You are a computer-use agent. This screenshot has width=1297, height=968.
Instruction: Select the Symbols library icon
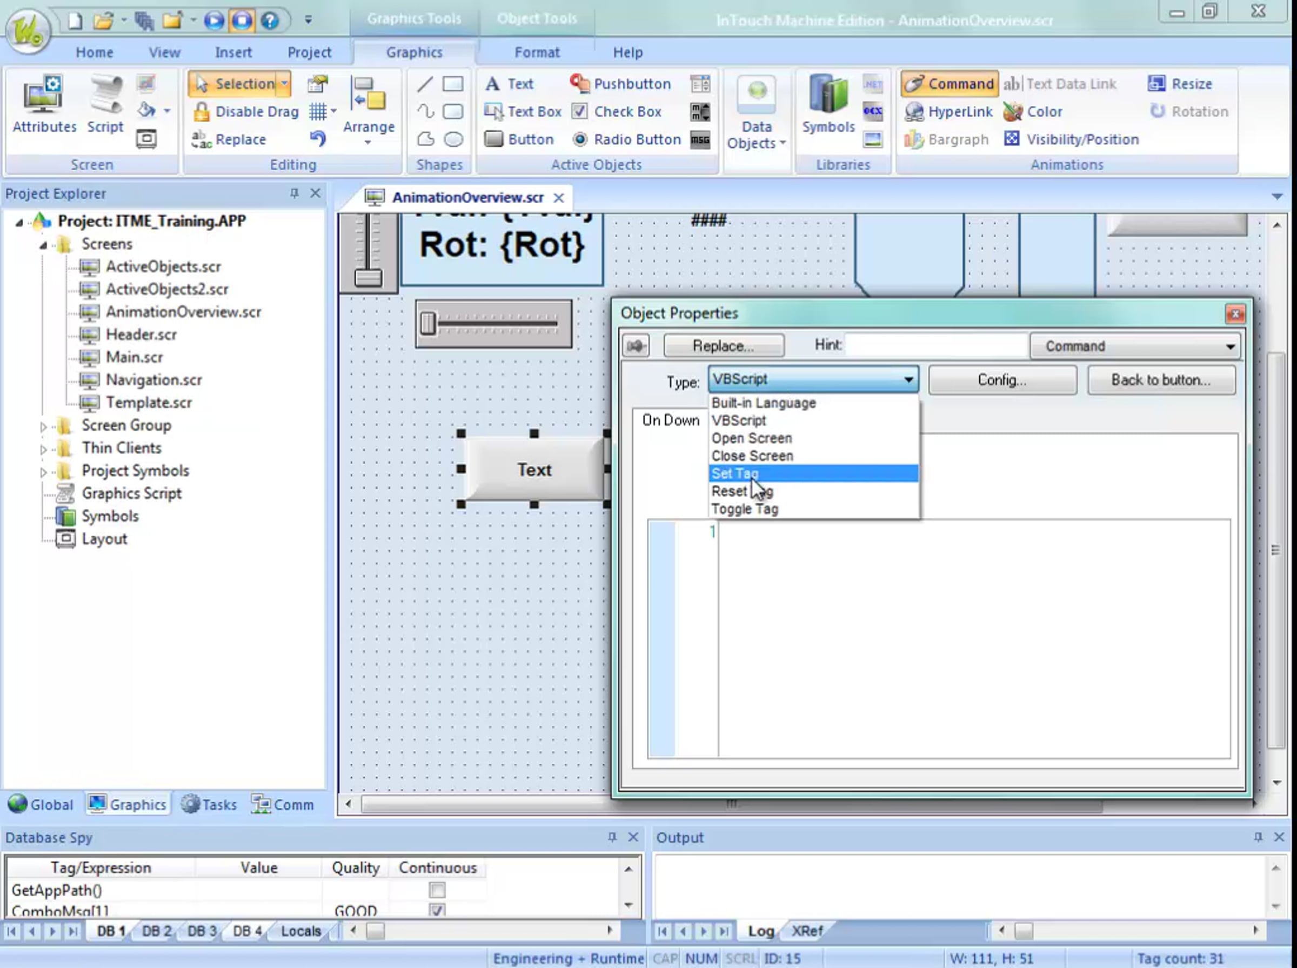[828, 95]
